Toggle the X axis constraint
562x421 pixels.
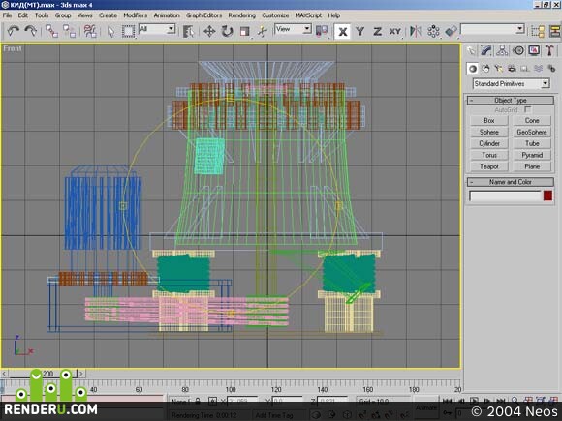[x=342, y=31]
